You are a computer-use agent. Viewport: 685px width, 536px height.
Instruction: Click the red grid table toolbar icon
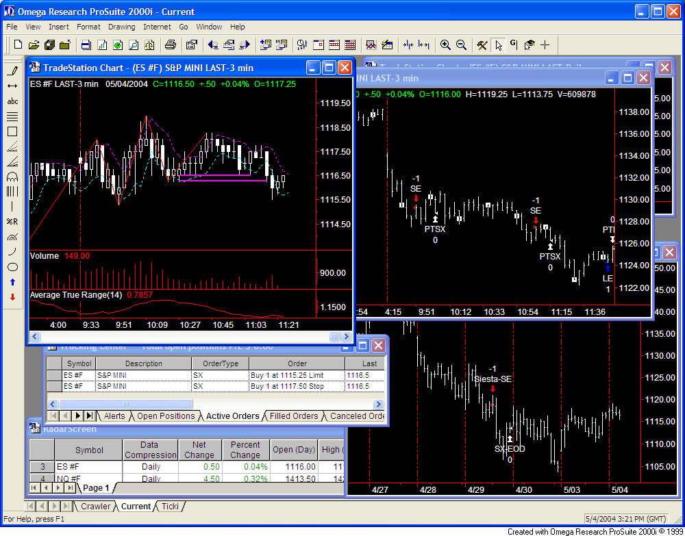pos(350,44)
